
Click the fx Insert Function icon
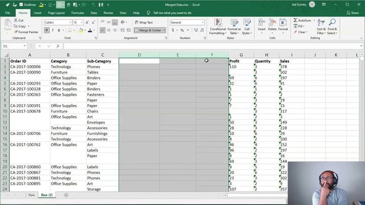(x=58, y=46)
